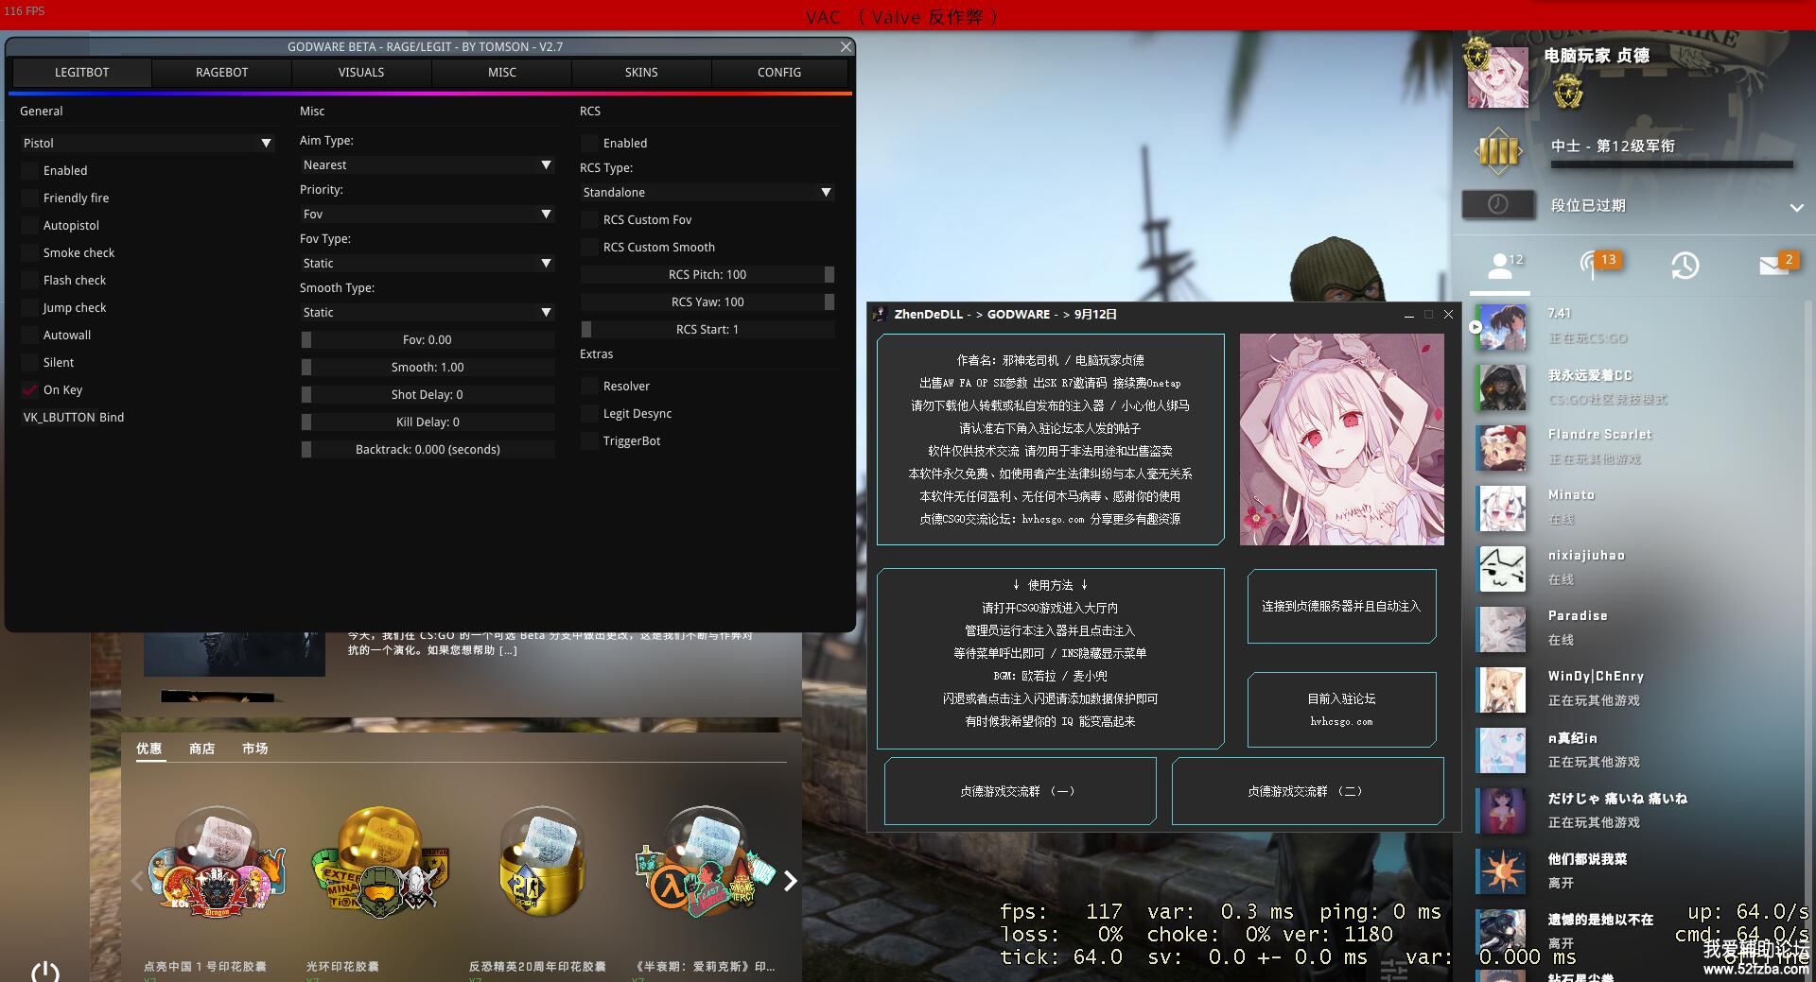Enable the Legitbot Enabled checkbox

pos(30,170)
